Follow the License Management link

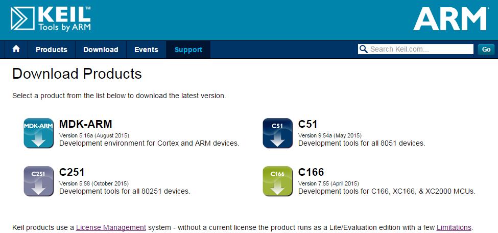111,227
